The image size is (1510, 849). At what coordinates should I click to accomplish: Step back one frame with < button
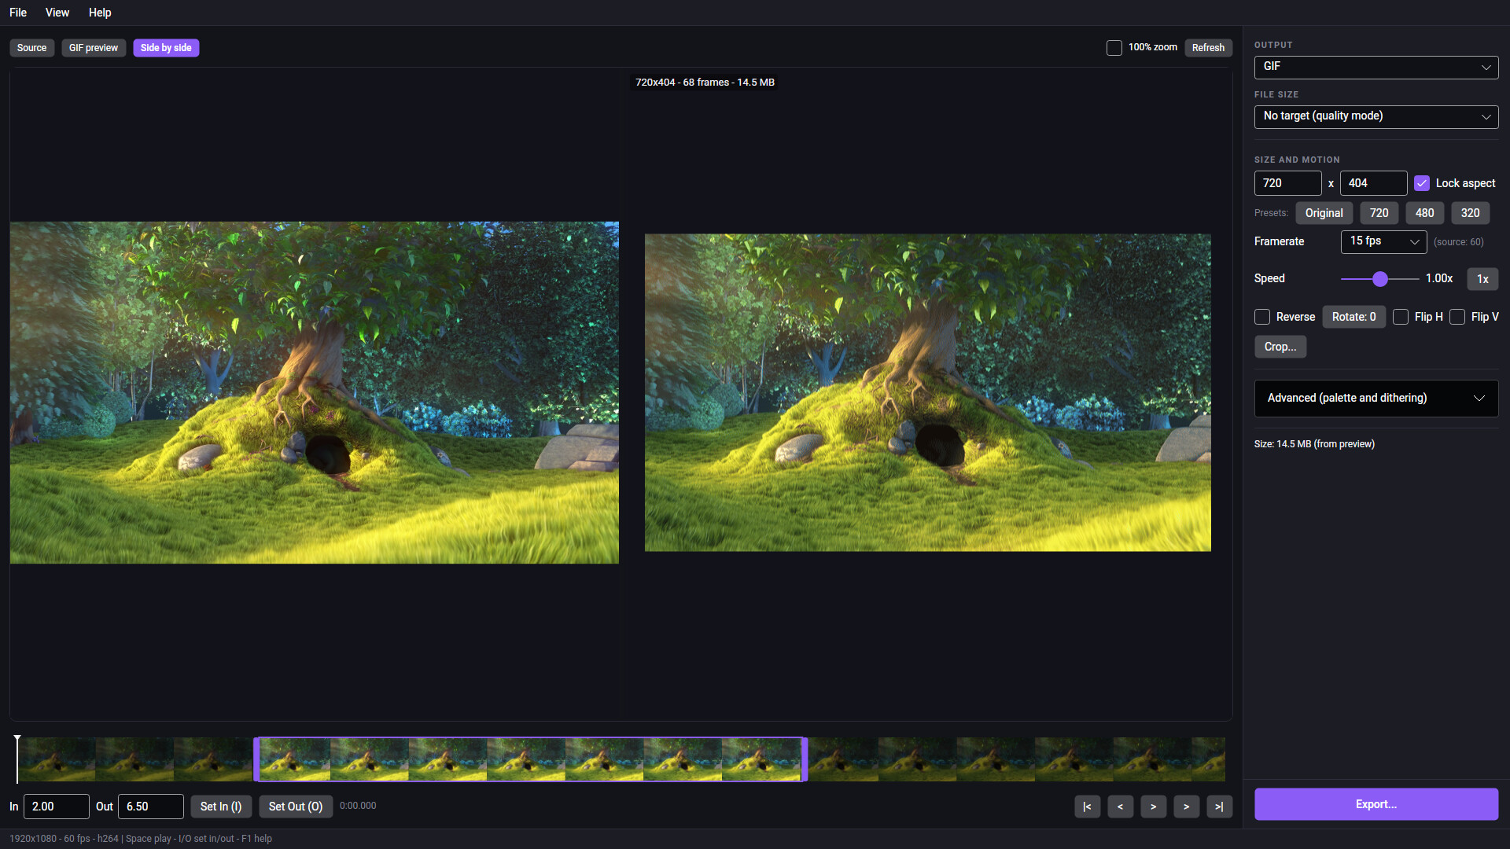(x=1120, y=807)
